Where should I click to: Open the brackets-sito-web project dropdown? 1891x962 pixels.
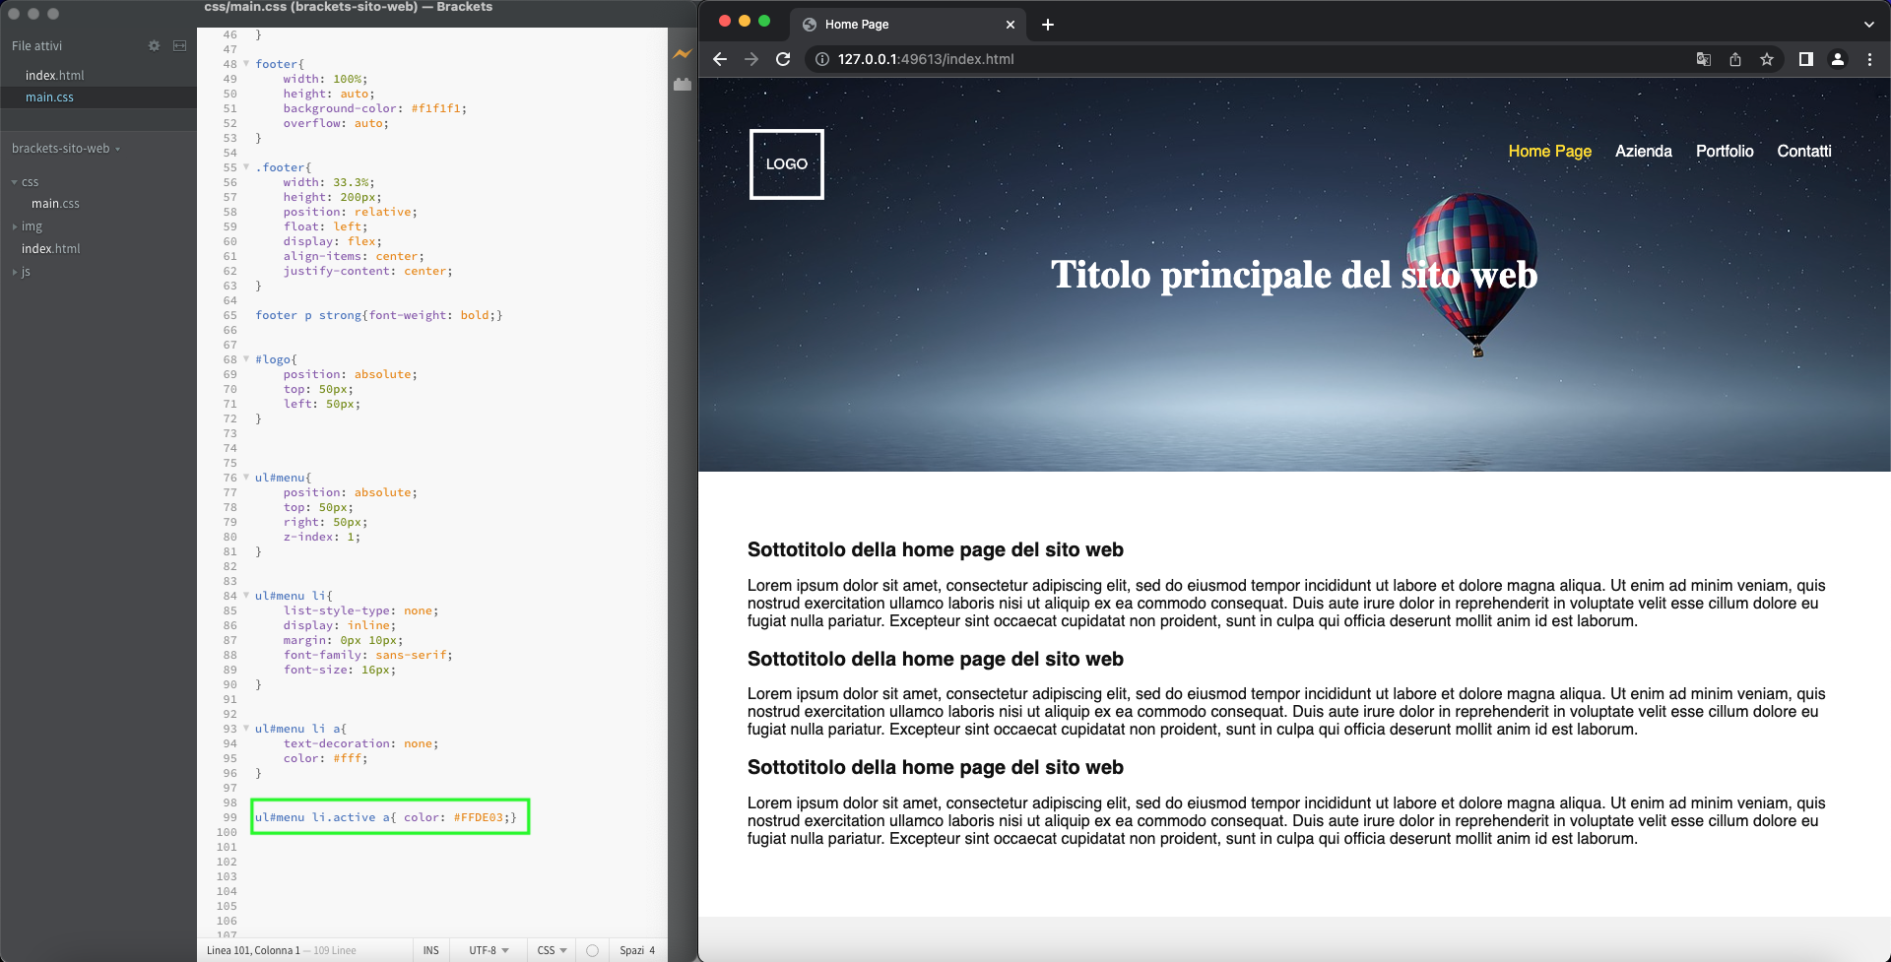65,149
